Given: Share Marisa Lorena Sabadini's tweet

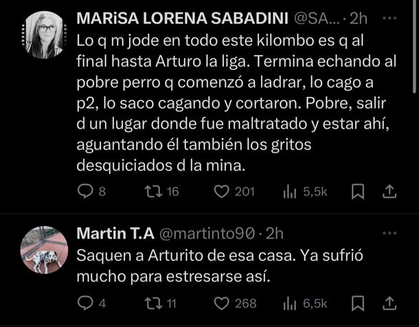Looking at the screenshot, I should click(388, 192).
